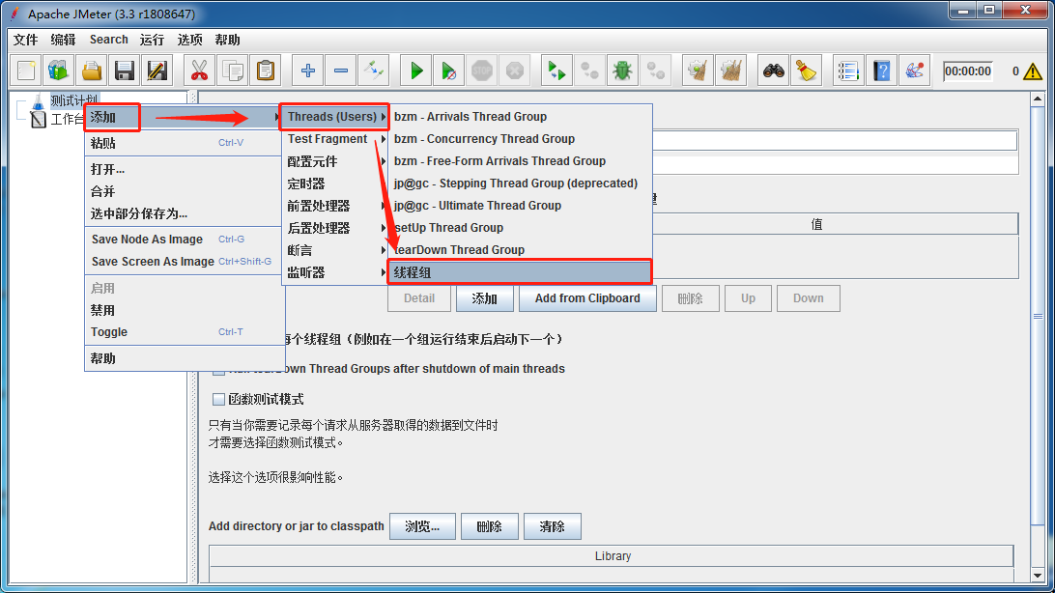Select 测试计划 node in tree

74,100
